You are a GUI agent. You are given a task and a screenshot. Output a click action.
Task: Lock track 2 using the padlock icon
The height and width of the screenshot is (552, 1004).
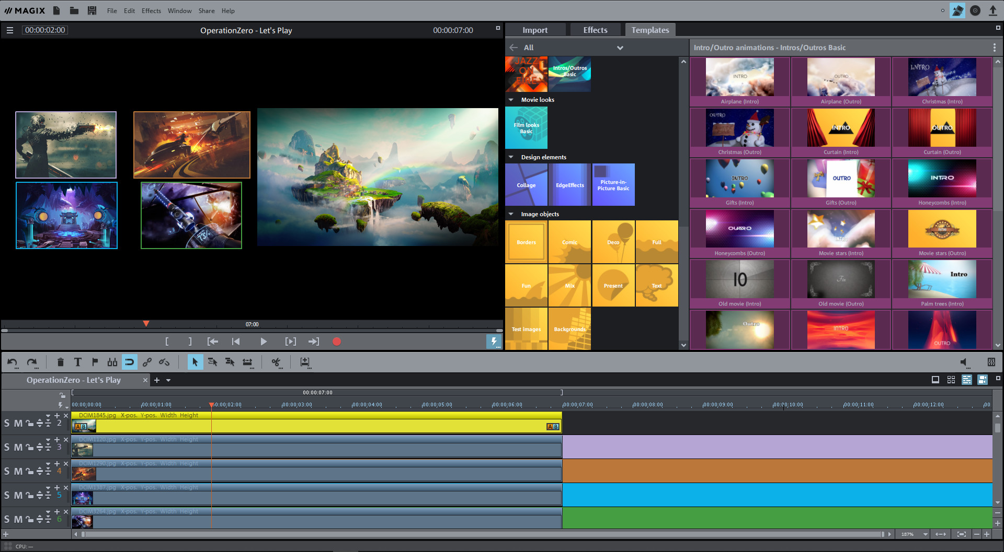29,423
